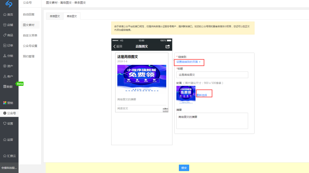Open 自动回复 submenu item
The width and height of the screenshot is (309, 173).
(x=29, y=15)
